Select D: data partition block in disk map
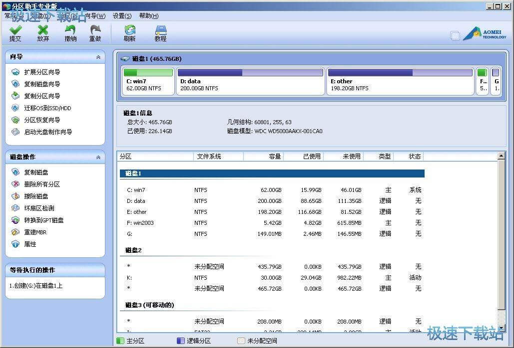This screenshot has height=348, width=514. [250, 81]
